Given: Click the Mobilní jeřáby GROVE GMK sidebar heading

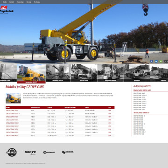Looking at the screenshot, I should click(142, 90).
